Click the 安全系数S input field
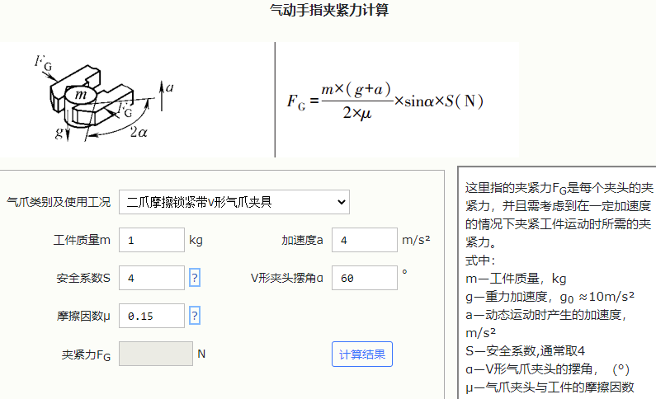The height and width of the screenshot is (399, 656). click(152, 278)
